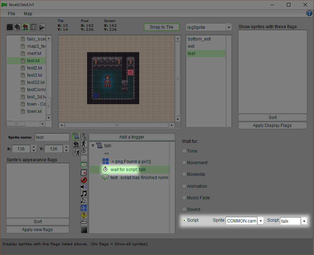The width and height of the screenshot is (314, 255).
Task: Open the File menu
Action: 12,14
